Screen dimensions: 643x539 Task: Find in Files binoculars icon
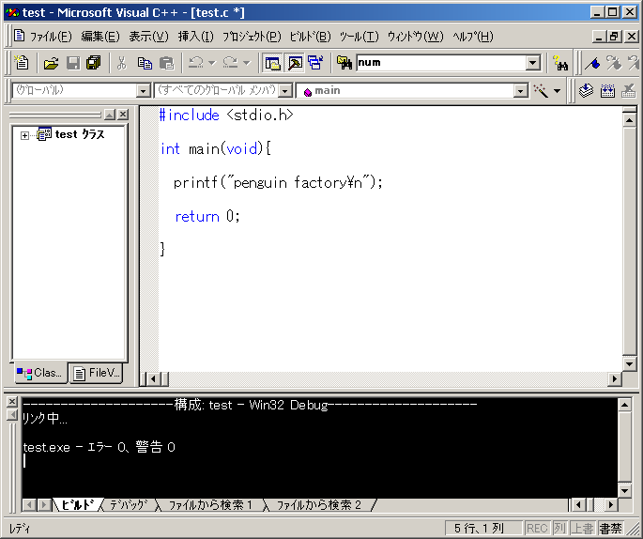click(x=344, y=63)
